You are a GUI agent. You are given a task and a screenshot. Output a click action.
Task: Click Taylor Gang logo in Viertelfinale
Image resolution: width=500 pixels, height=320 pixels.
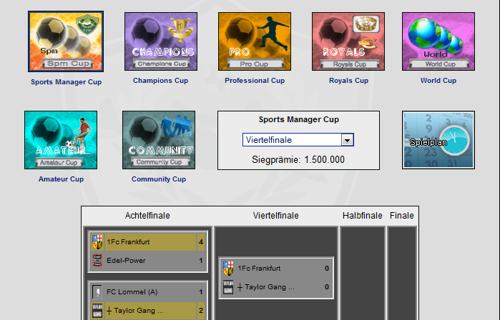pos(228,287)
